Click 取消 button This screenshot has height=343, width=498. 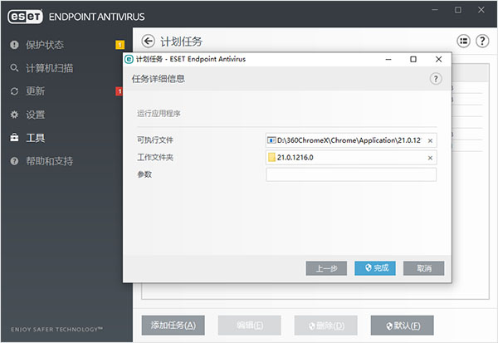(423, 268)
